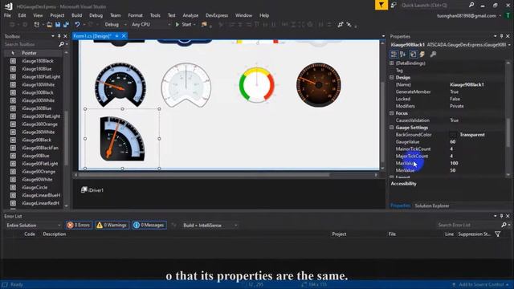Click the Save All toolbar icon
The height and width of the screenshot is (289, 514).
(66, 25)
